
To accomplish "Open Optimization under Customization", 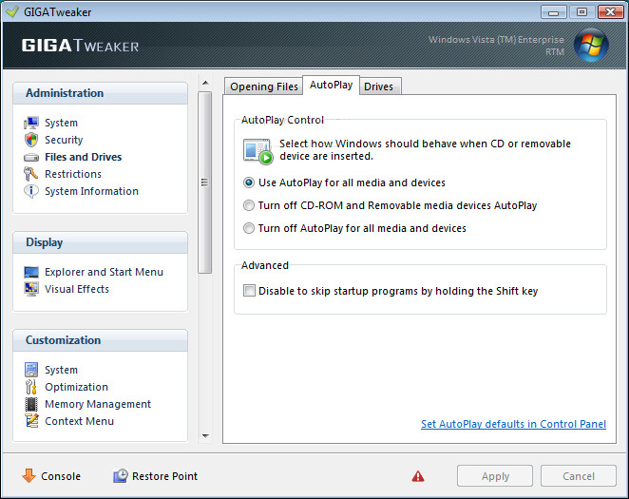I will tap(76, 387).
